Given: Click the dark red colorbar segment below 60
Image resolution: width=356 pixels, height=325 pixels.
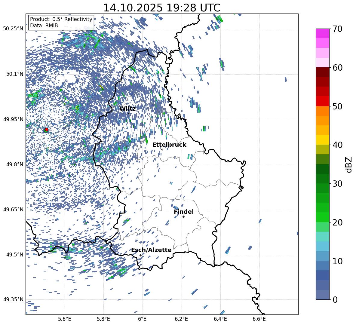Looking at the screenshot, I should click(323, 72).
